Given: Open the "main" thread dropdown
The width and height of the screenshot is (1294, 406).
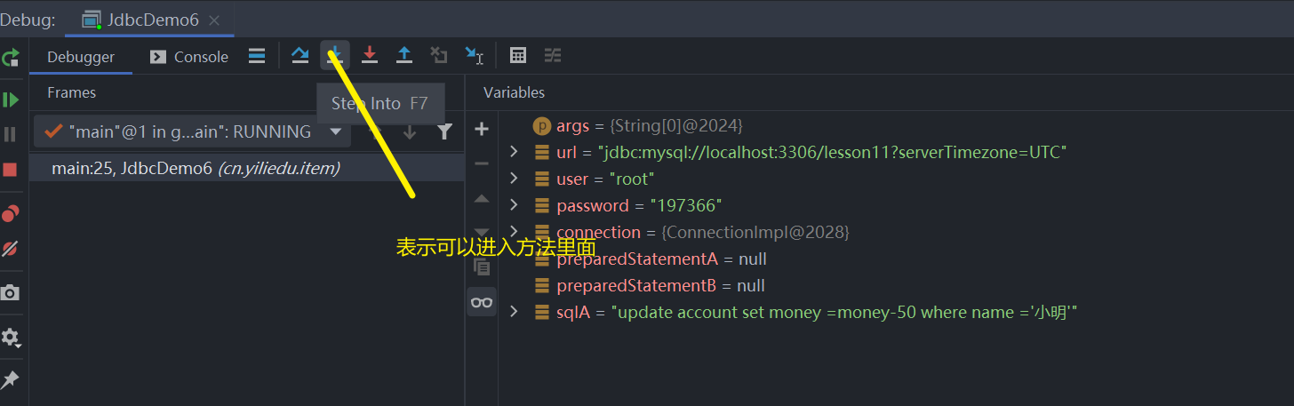Looking at the screenshot, I should pyautogui.click(x=335, y=132).
